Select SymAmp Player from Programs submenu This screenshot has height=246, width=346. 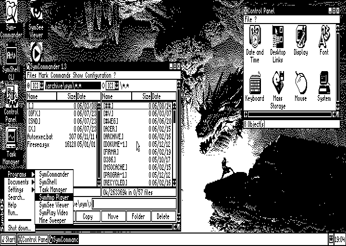tap(54, 197)
